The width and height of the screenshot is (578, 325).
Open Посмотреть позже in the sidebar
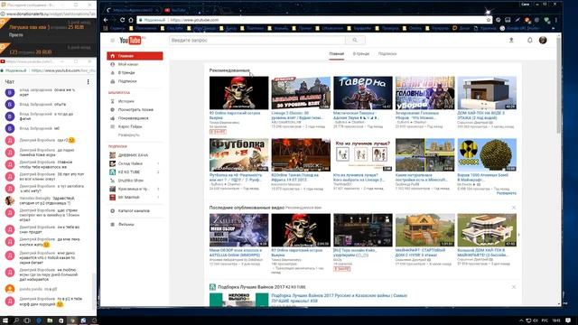(135, 110)
